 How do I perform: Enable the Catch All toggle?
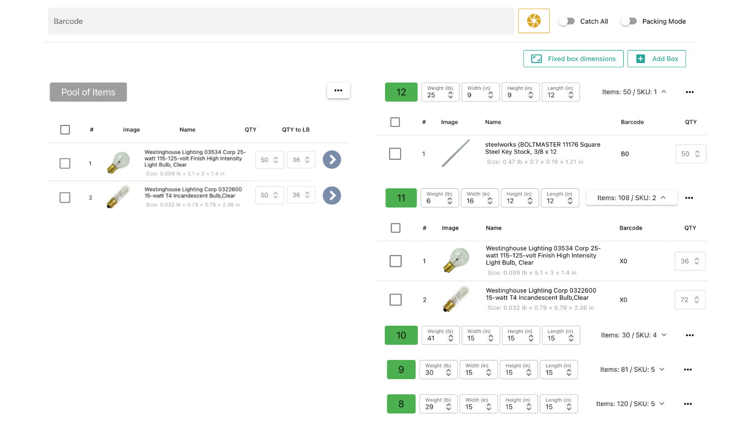(x=567, y=21)
